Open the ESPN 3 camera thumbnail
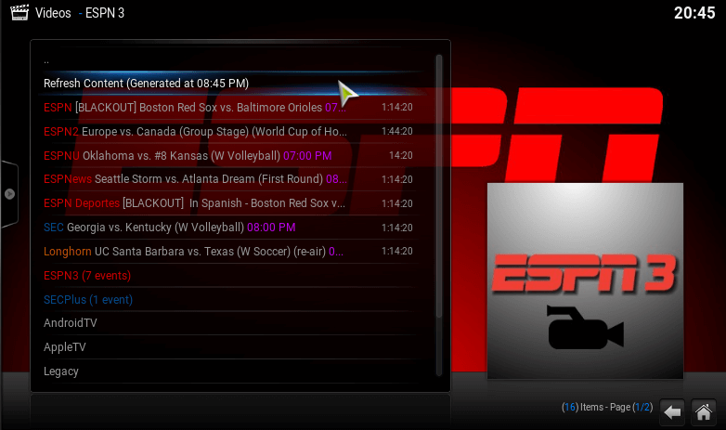The width and height of the screenshot is (726, 430). (x=585, y=280)
